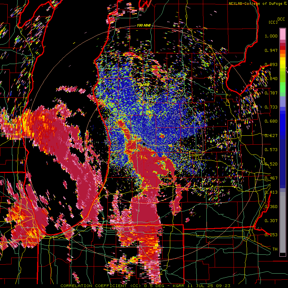Image resolution: width=288 pixels, height=288 pixels.
Task: Click the 0.627 value on the scale
Action: 271,136
